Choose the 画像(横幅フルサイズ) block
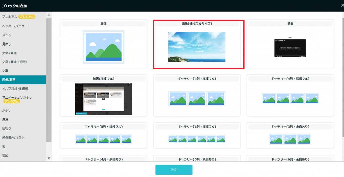The height and width of the screenshot is (177, 344). pos(197,47)
